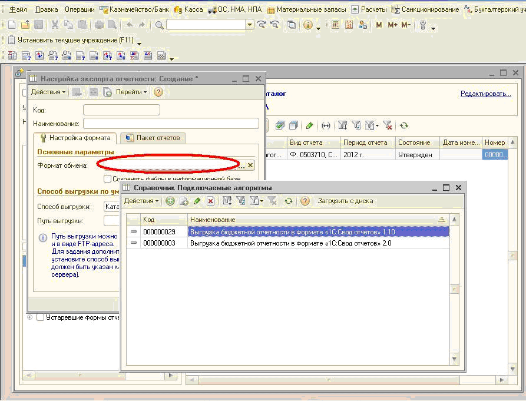Open the Перейти dropdown in the export settings window
Screen dimensions: 526x401
point(131,92)
